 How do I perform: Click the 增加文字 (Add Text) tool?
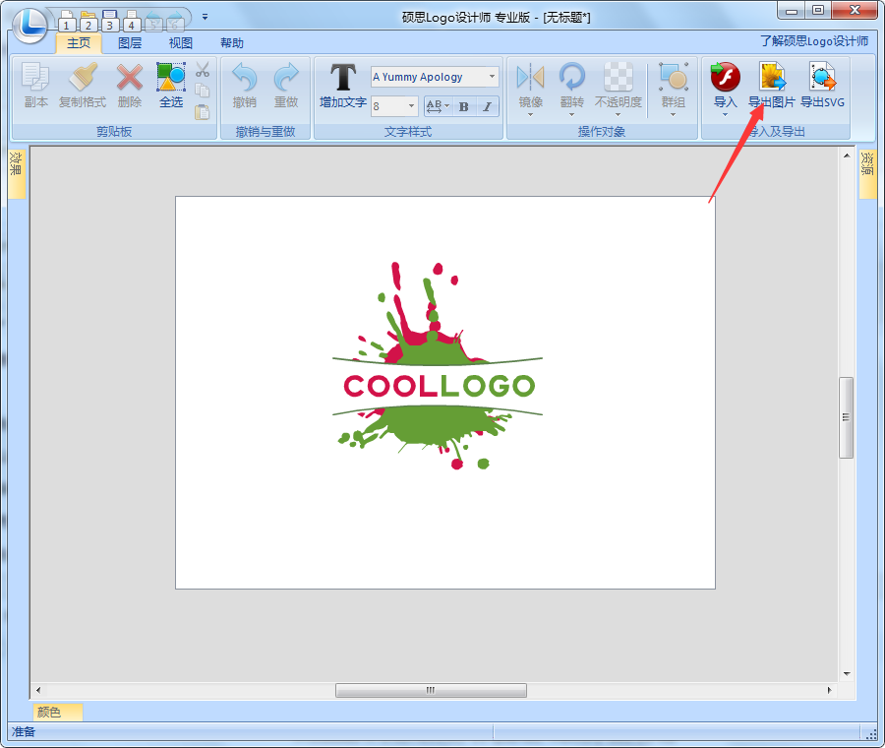[x=342, y=85]
